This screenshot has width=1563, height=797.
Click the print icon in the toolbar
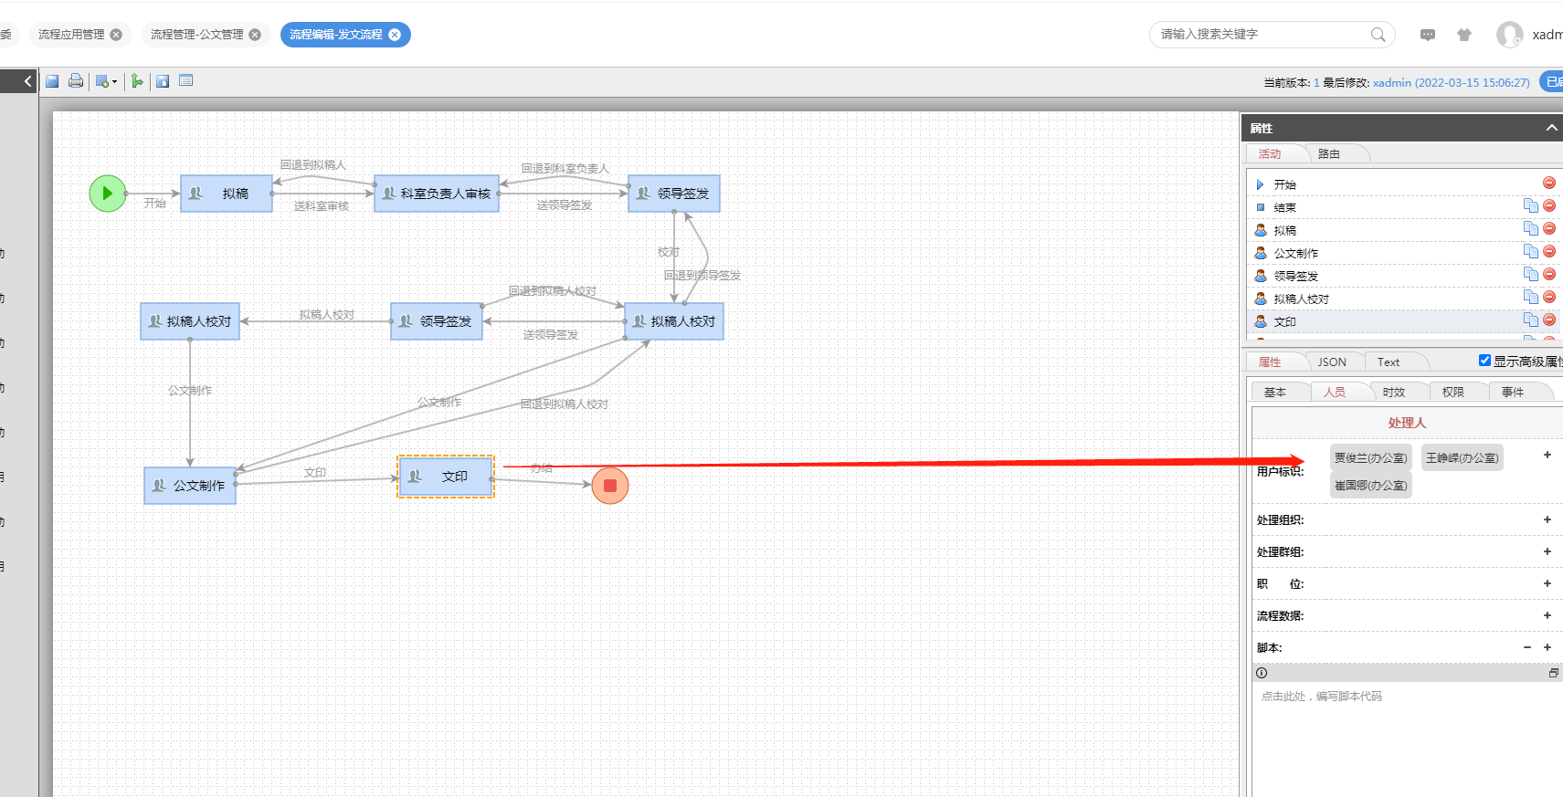click(76, 81)
